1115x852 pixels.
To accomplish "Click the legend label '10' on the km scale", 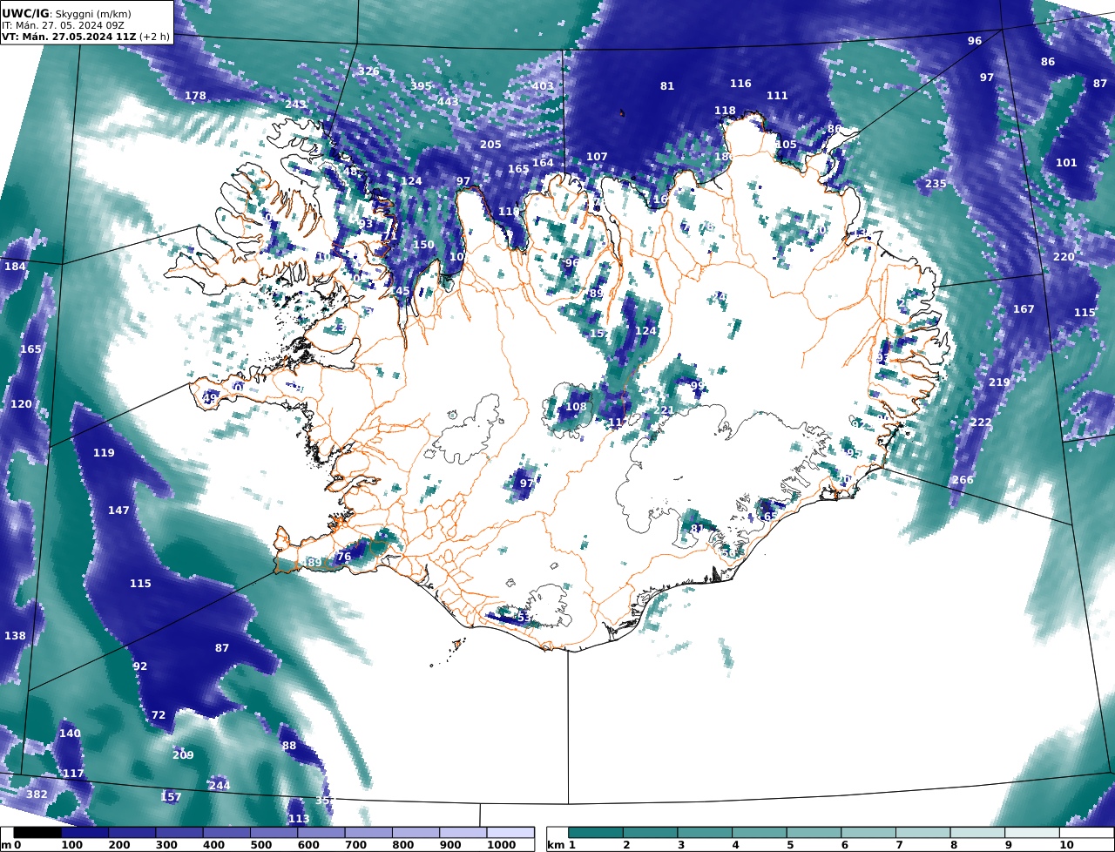I will 1066,845.
